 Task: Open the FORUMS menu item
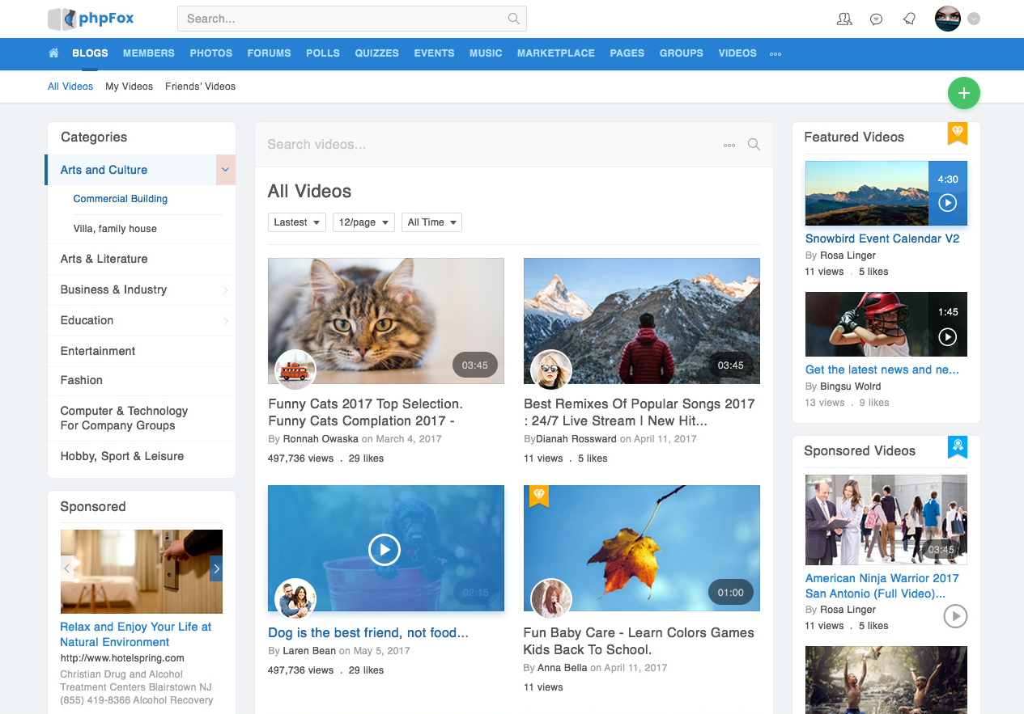click(269, 53)
